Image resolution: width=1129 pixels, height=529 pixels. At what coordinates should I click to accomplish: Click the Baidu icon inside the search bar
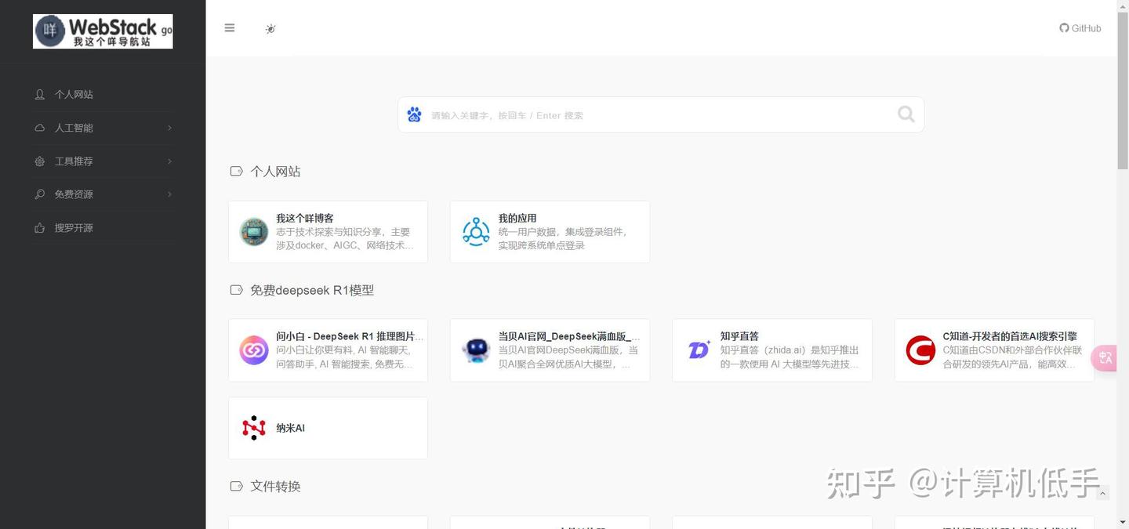[414, 114]
